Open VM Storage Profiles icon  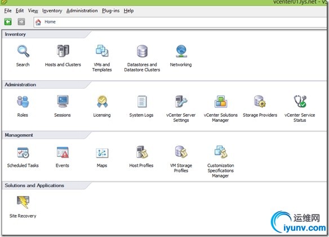pyautogui.click(x=181, y=152)
